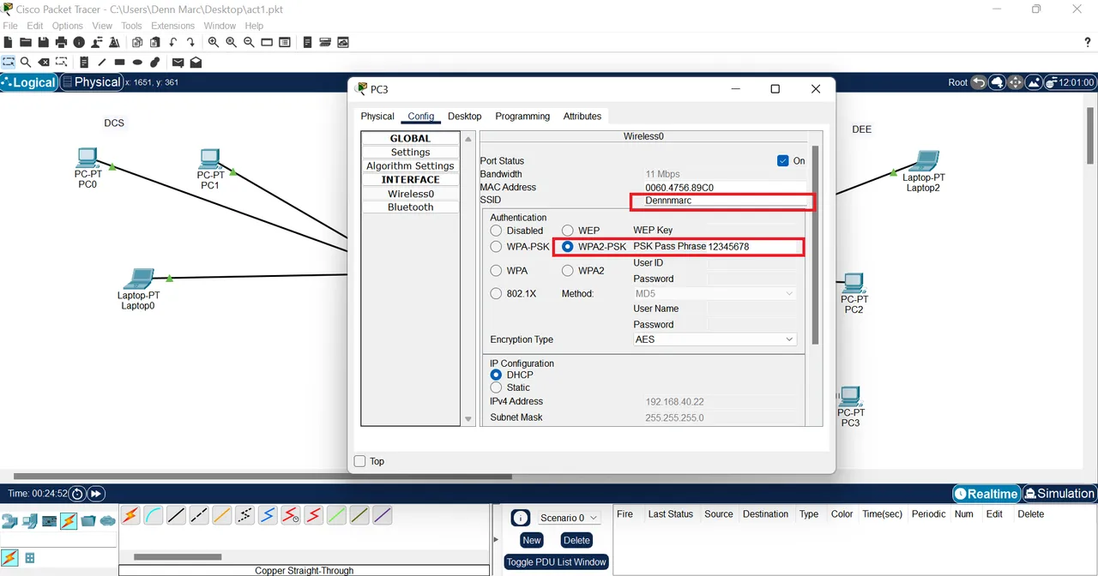Click the cable list horizontal scrollbar

click(x=178, y=557)
